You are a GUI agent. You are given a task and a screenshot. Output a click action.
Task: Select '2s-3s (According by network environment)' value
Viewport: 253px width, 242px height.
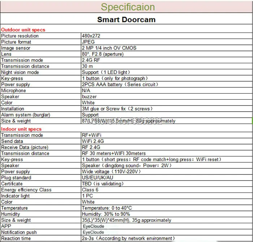point(128,238)
